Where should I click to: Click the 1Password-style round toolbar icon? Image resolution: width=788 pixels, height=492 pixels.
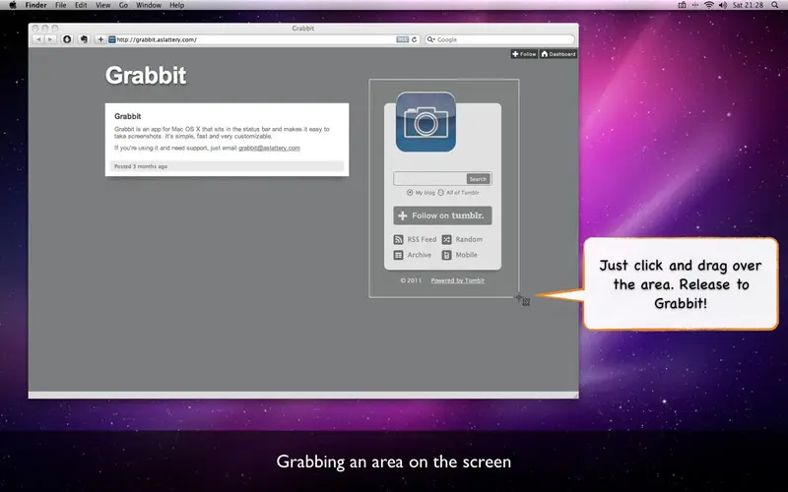(67, 39)
